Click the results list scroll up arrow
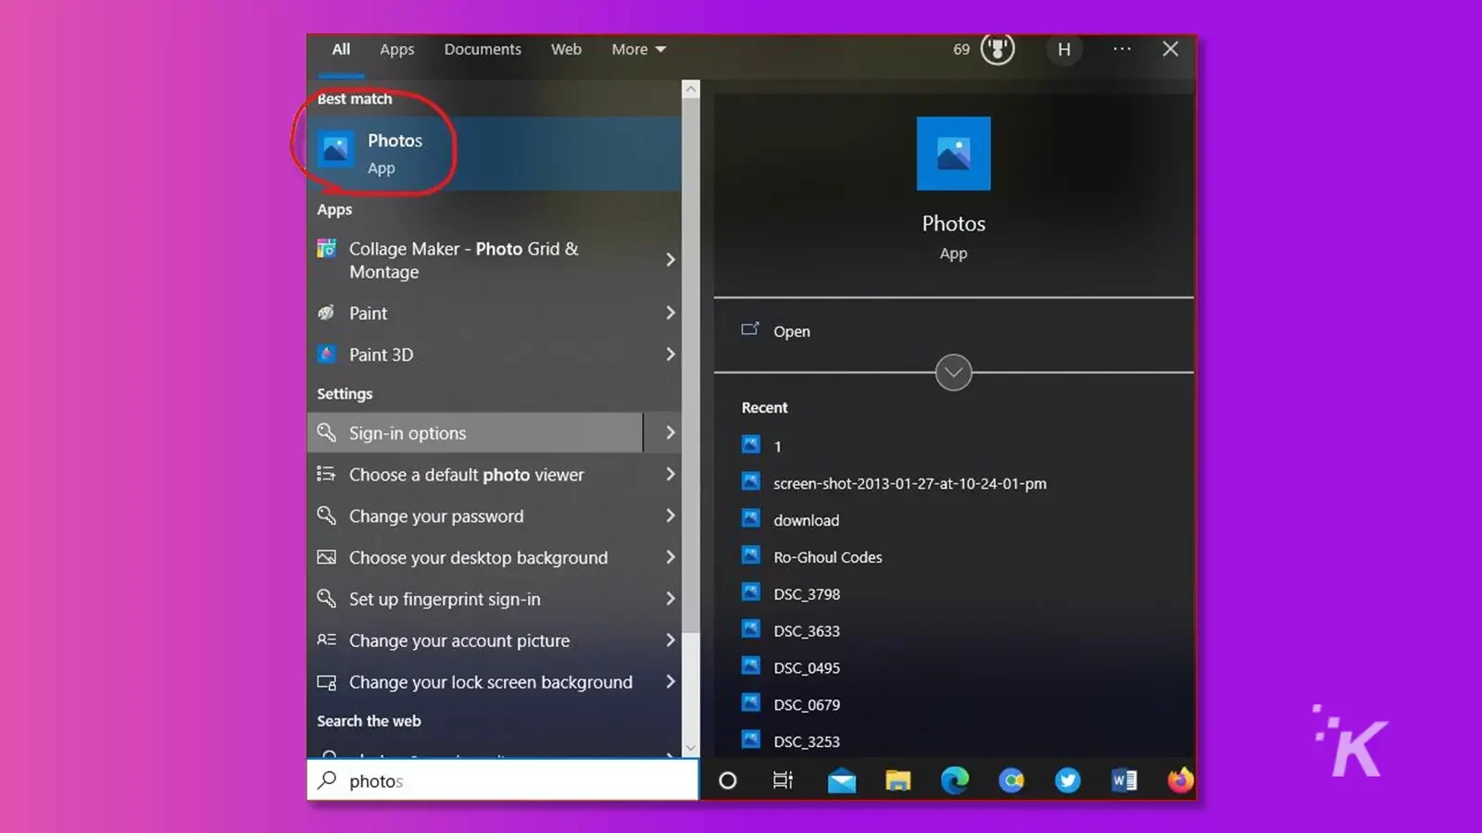 690,89
